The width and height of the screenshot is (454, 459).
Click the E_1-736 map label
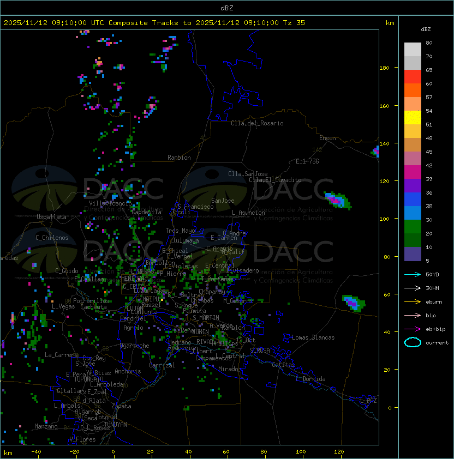coord(307,161)
